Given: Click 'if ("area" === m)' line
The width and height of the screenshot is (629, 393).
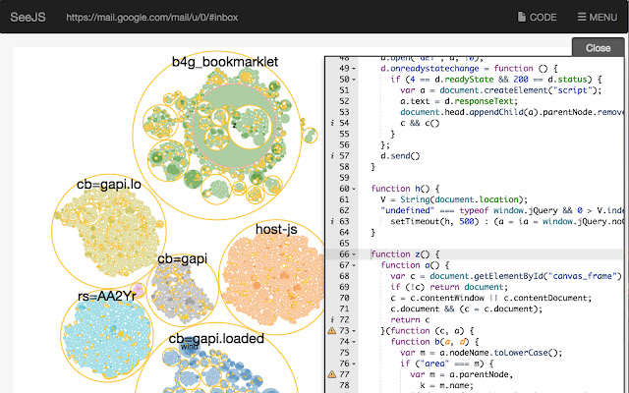Looking at the screenshot, I should [447, 364].
